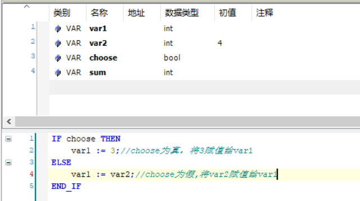Click the left arrow of horizontal scrollbar
Viewport: 360px width, 201px height.
pos(9,121)
